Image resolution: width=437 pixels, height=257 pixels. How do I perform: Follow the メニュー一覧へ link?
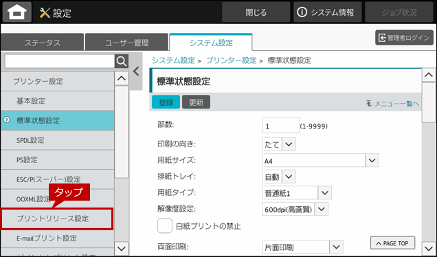tap(392, 104)
